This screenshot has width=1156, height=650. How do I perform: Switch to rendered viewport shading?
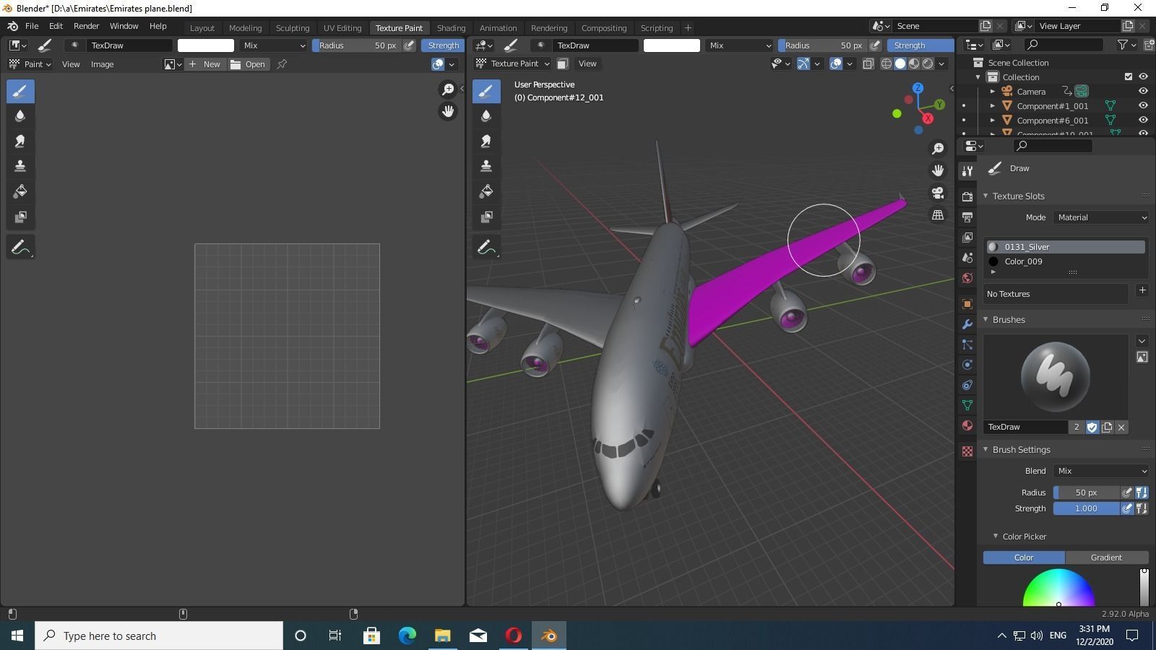(x=928, y=64)
